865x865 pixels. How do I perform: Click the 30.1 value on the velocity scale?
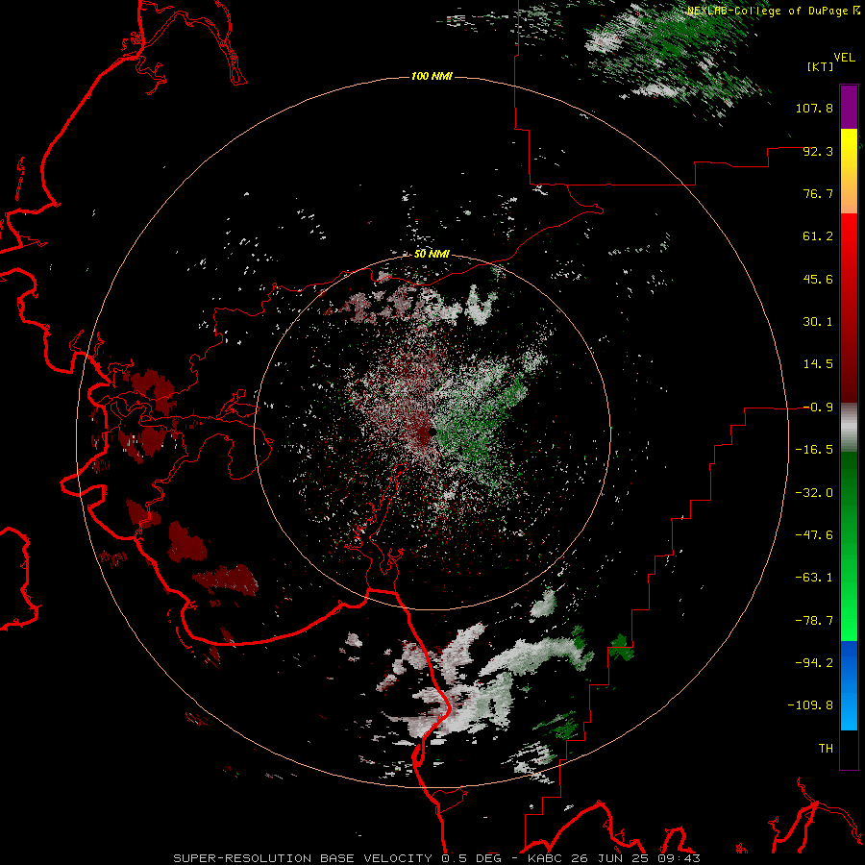click(x=818, y=322)
